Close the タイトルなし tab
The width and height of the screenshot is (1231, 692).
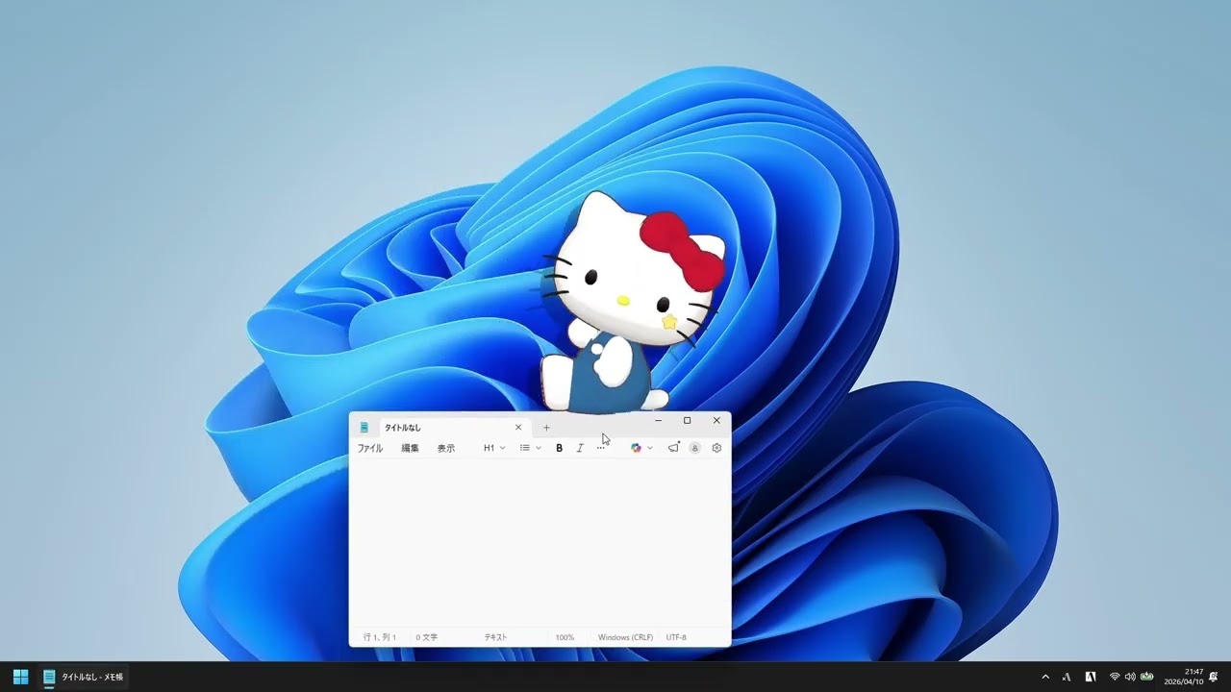coord(518,428)
